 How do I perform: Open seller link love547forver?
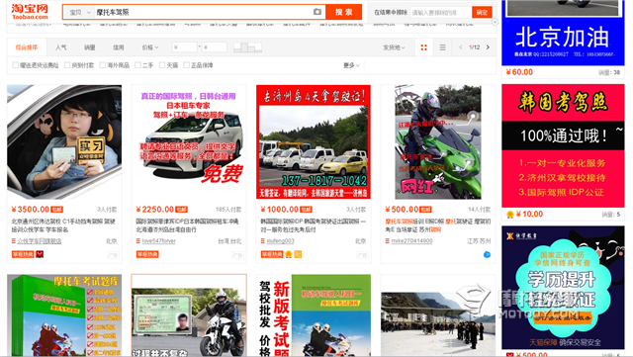[x=158, y=241]
